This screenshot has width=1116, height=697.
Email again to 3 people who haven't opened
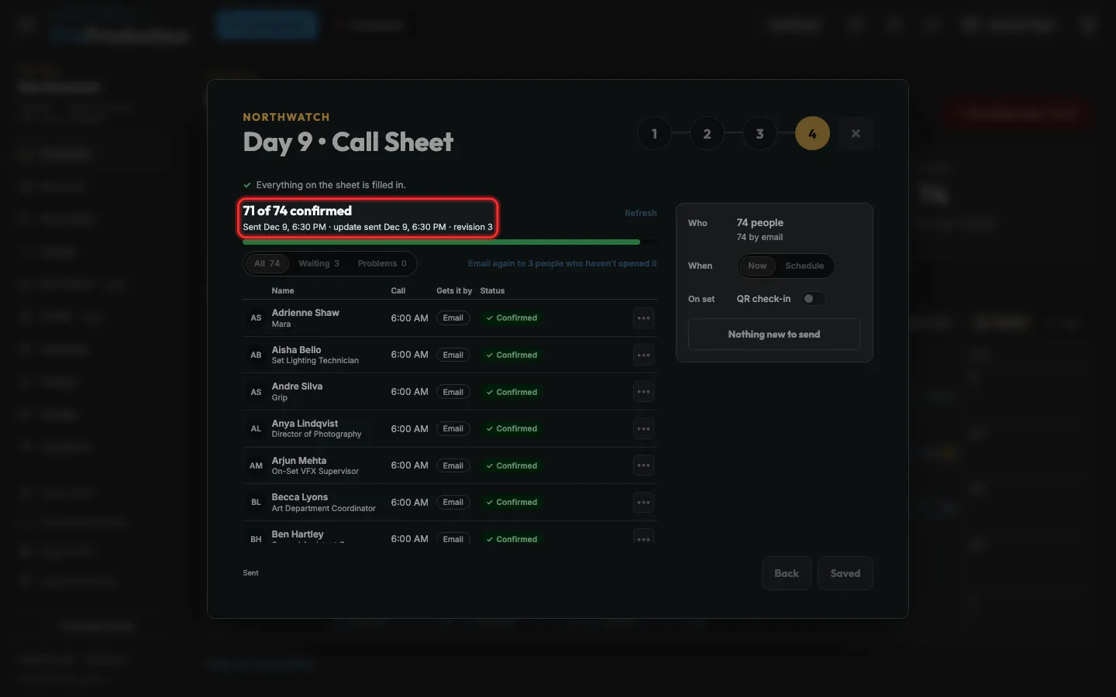[x=562, y=264]
